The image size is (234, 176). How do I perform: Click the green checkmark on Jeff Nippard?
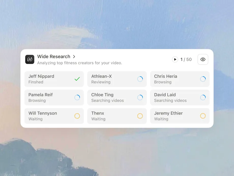click(77, 79)
